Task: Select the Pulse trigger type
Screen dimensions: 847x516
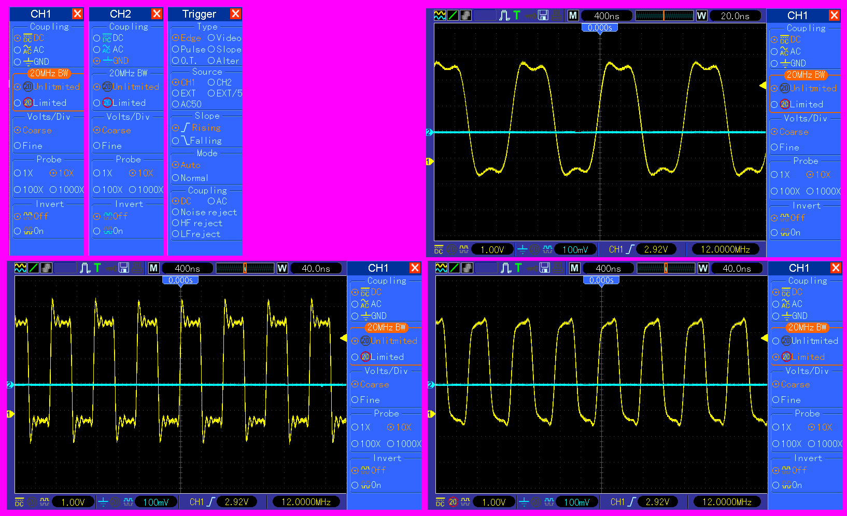Action: point(189,49)
